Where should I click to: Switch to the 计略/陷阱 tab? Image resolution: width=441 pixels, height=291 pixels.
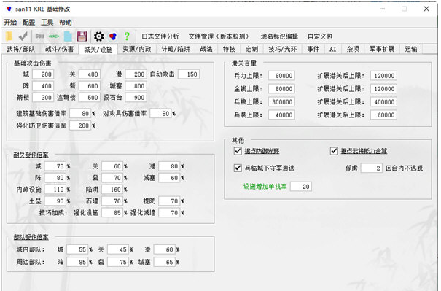(x=176, y=50)
